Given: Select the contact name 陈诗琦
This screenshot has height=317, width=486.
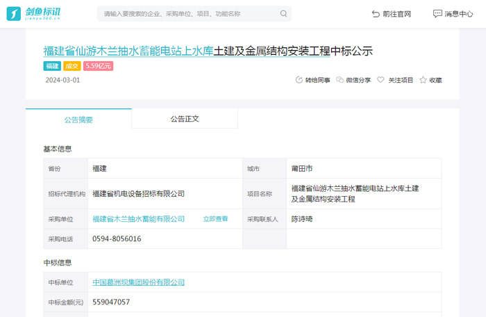Looking at the screenshot, I should tap(302, 219).
